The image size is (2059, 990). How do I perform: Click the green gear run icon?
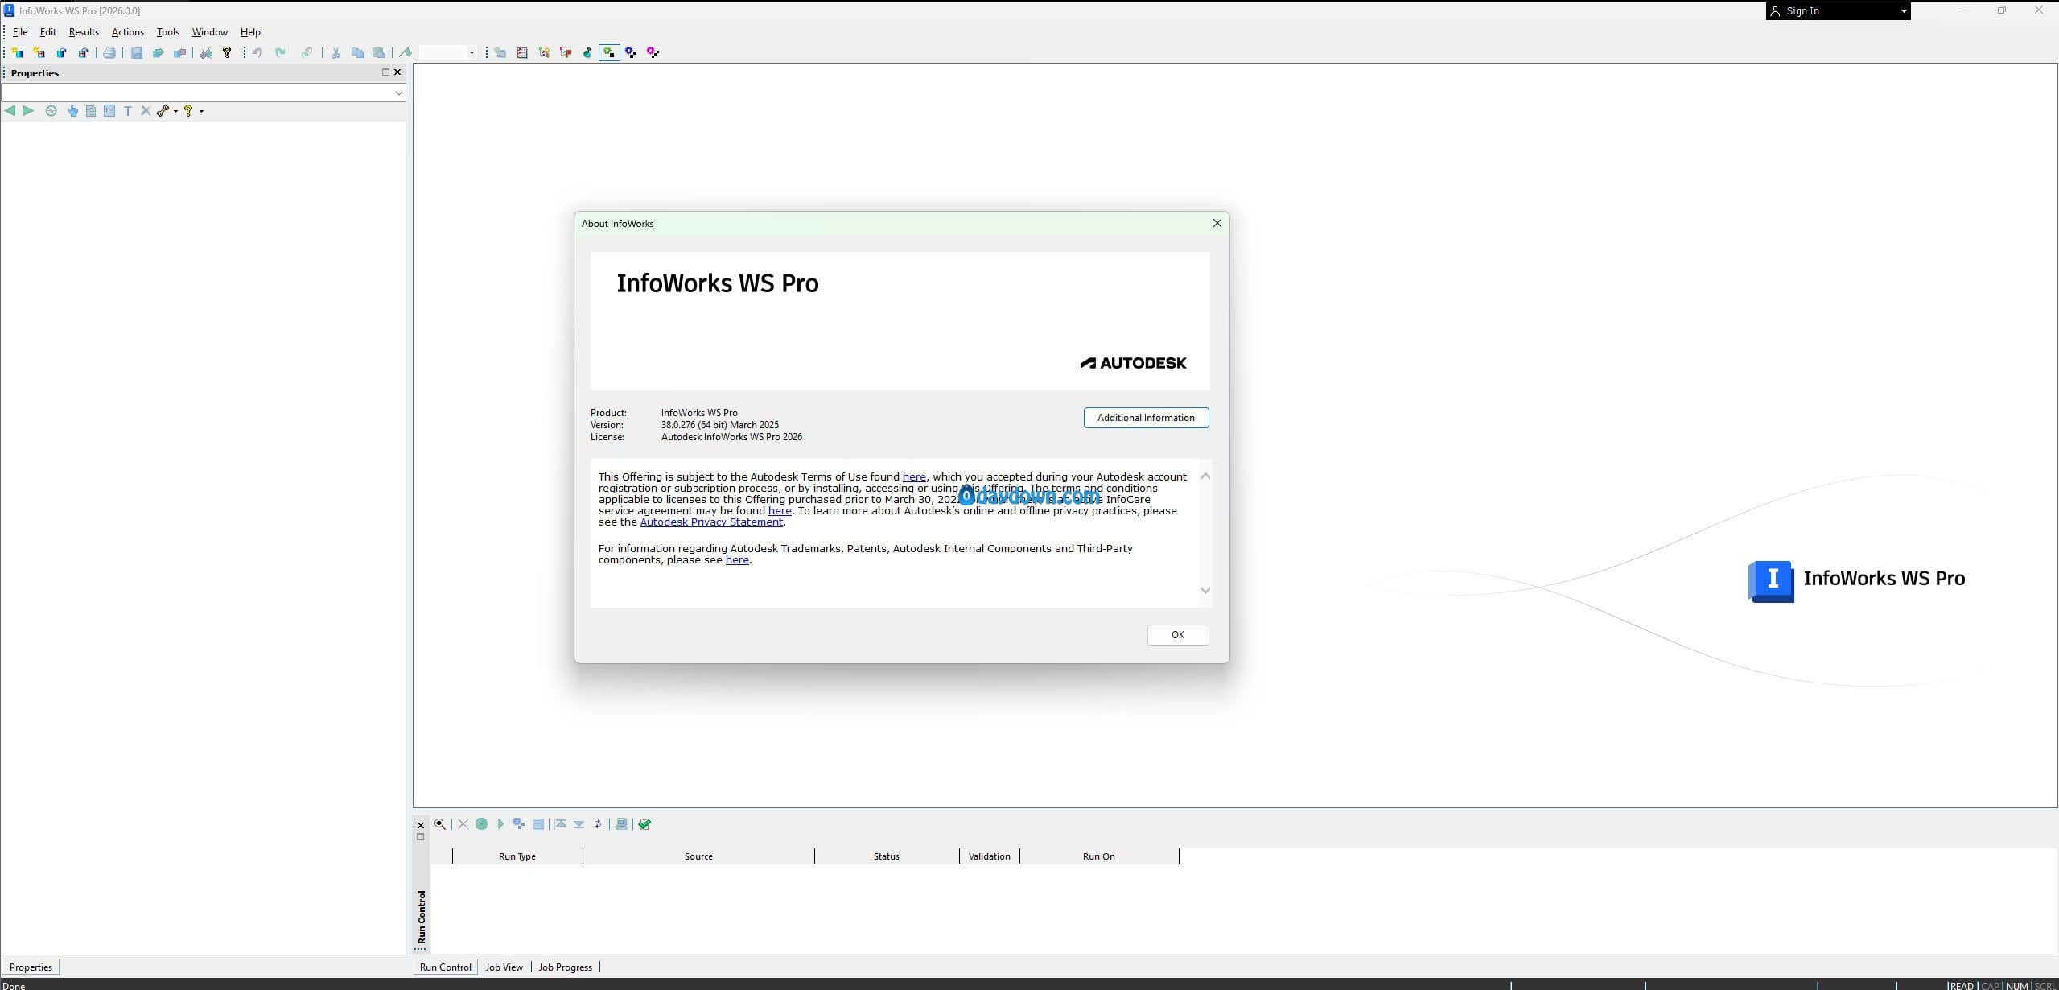point(609,53)
